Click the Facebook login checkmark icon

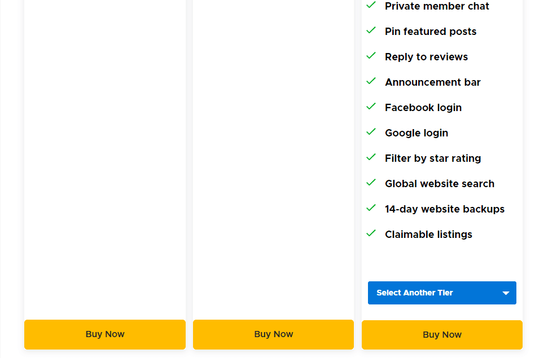[371, 107]
